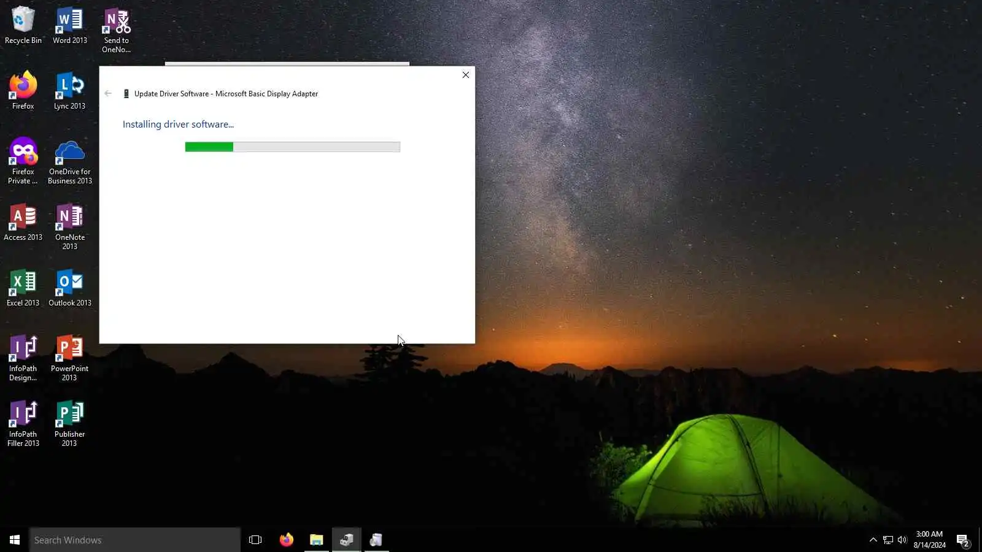The image size is (982, 552).
Task: Select the Lync 2013 desktop icon
Action: click(x=69, y=91)
